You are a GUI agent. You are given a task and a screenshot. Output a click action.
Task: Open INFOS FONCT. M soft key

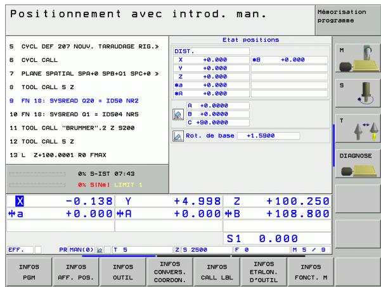311,272
